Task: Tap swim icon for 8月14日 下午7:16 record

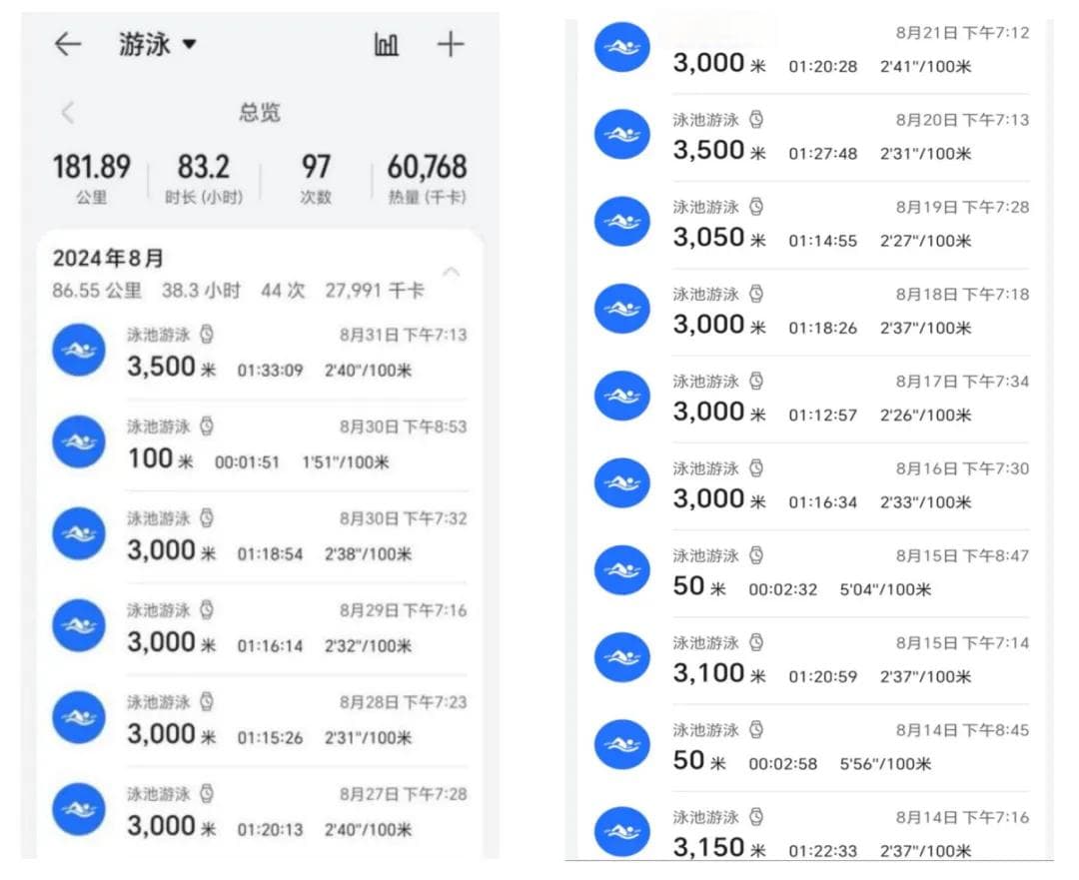Action: (x=622, y=832)
